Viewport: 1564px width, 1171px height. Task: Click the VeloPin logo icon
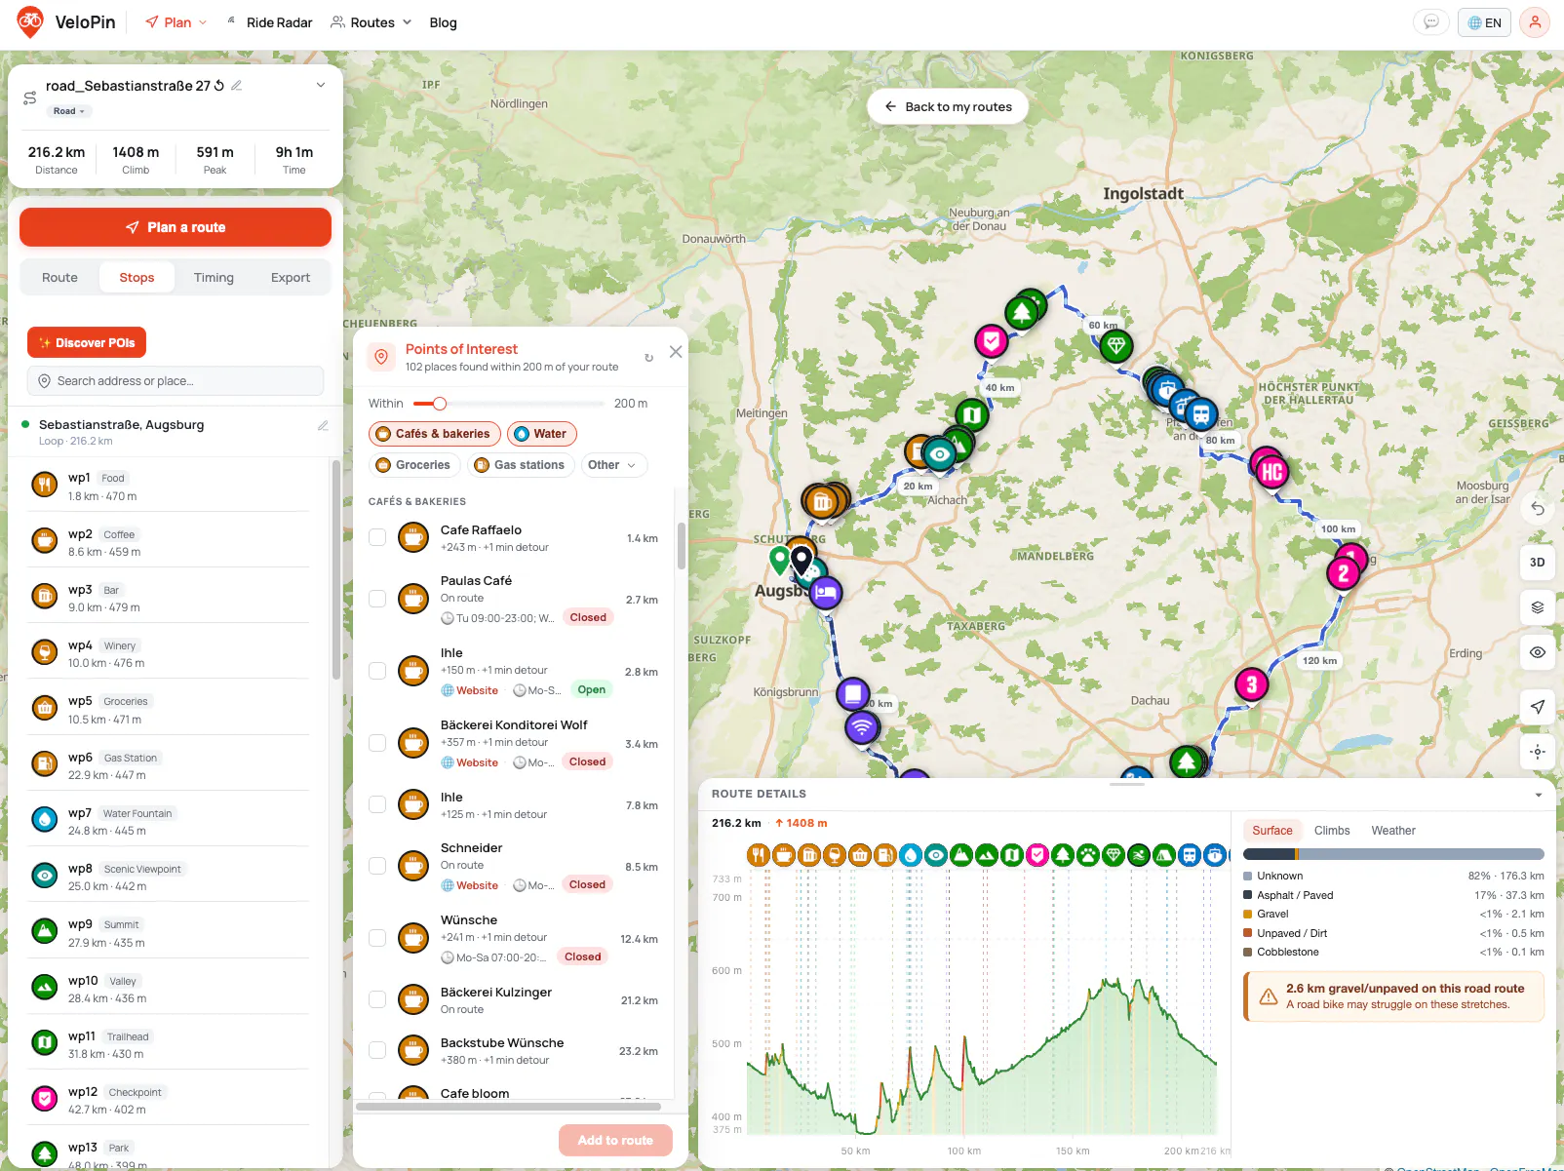[x=30, y=21]
